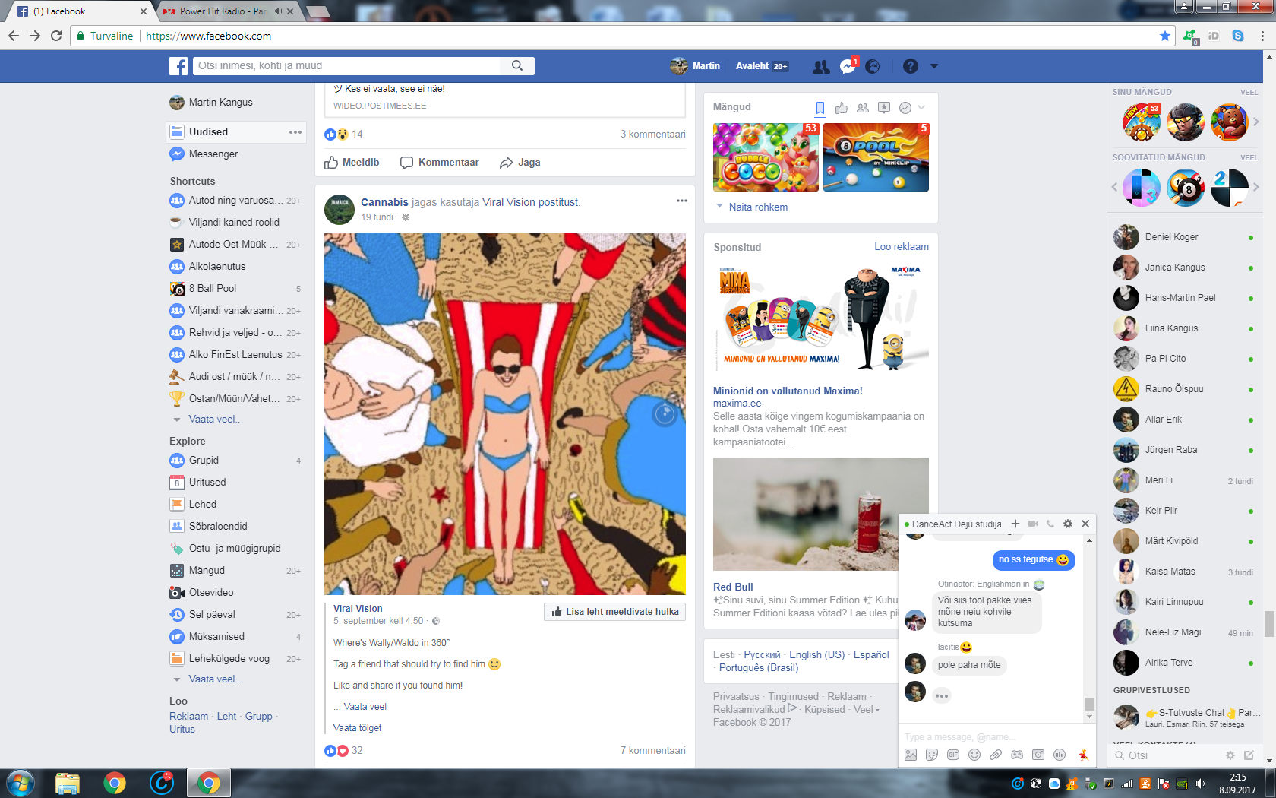Image resolution: width=1276 pixels, height=798 pixels.
Task: Open the Cannabis page link in the post header
Action: click(384, 202)
